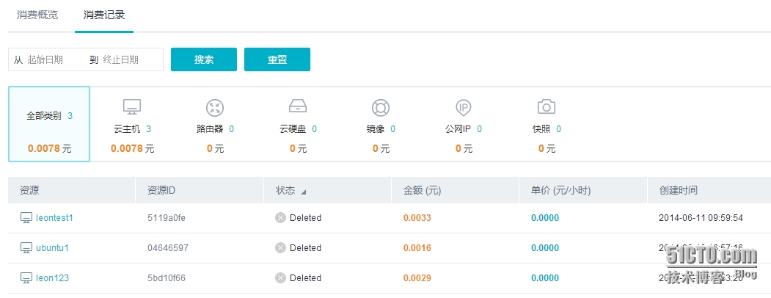Screen dimensions: 771x298
Task: Click the 重置 reset button
Action: tap(277, 59)
